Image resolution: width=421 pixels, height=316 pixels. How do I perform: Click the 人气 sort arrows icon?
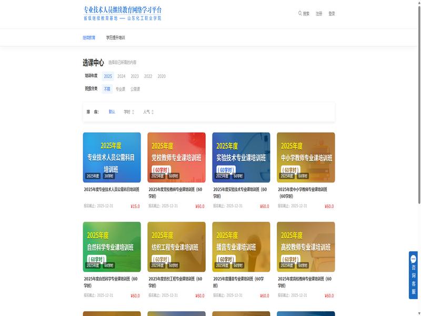click(153, 112)
